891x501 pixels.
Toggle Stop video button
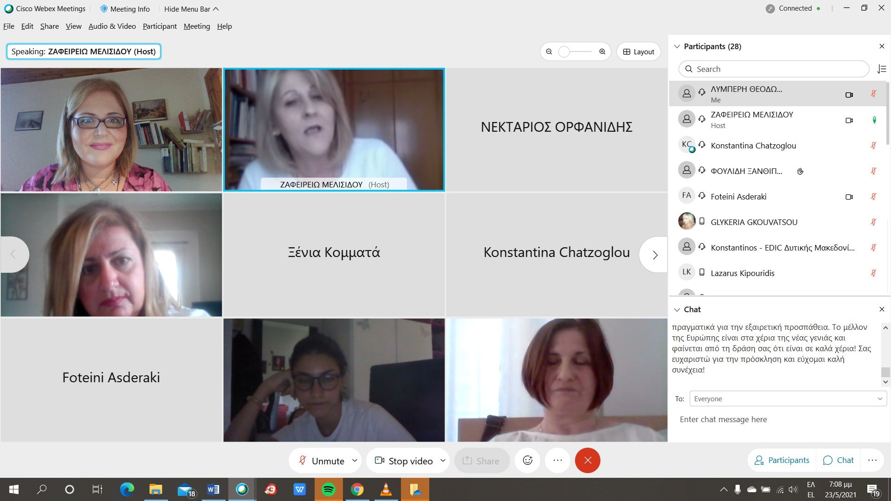click(x=404, y=461)
